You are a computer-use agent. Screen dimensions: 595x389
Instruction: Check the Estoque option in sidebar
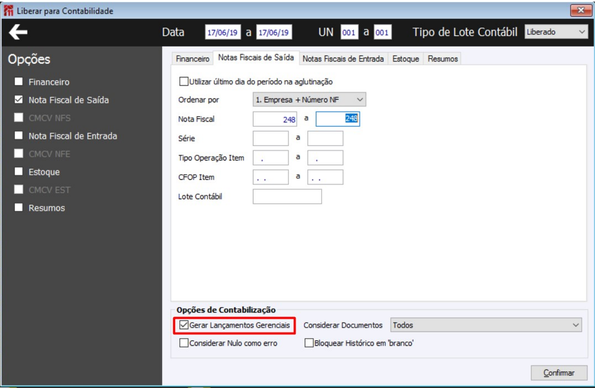(x=19, y=172)
